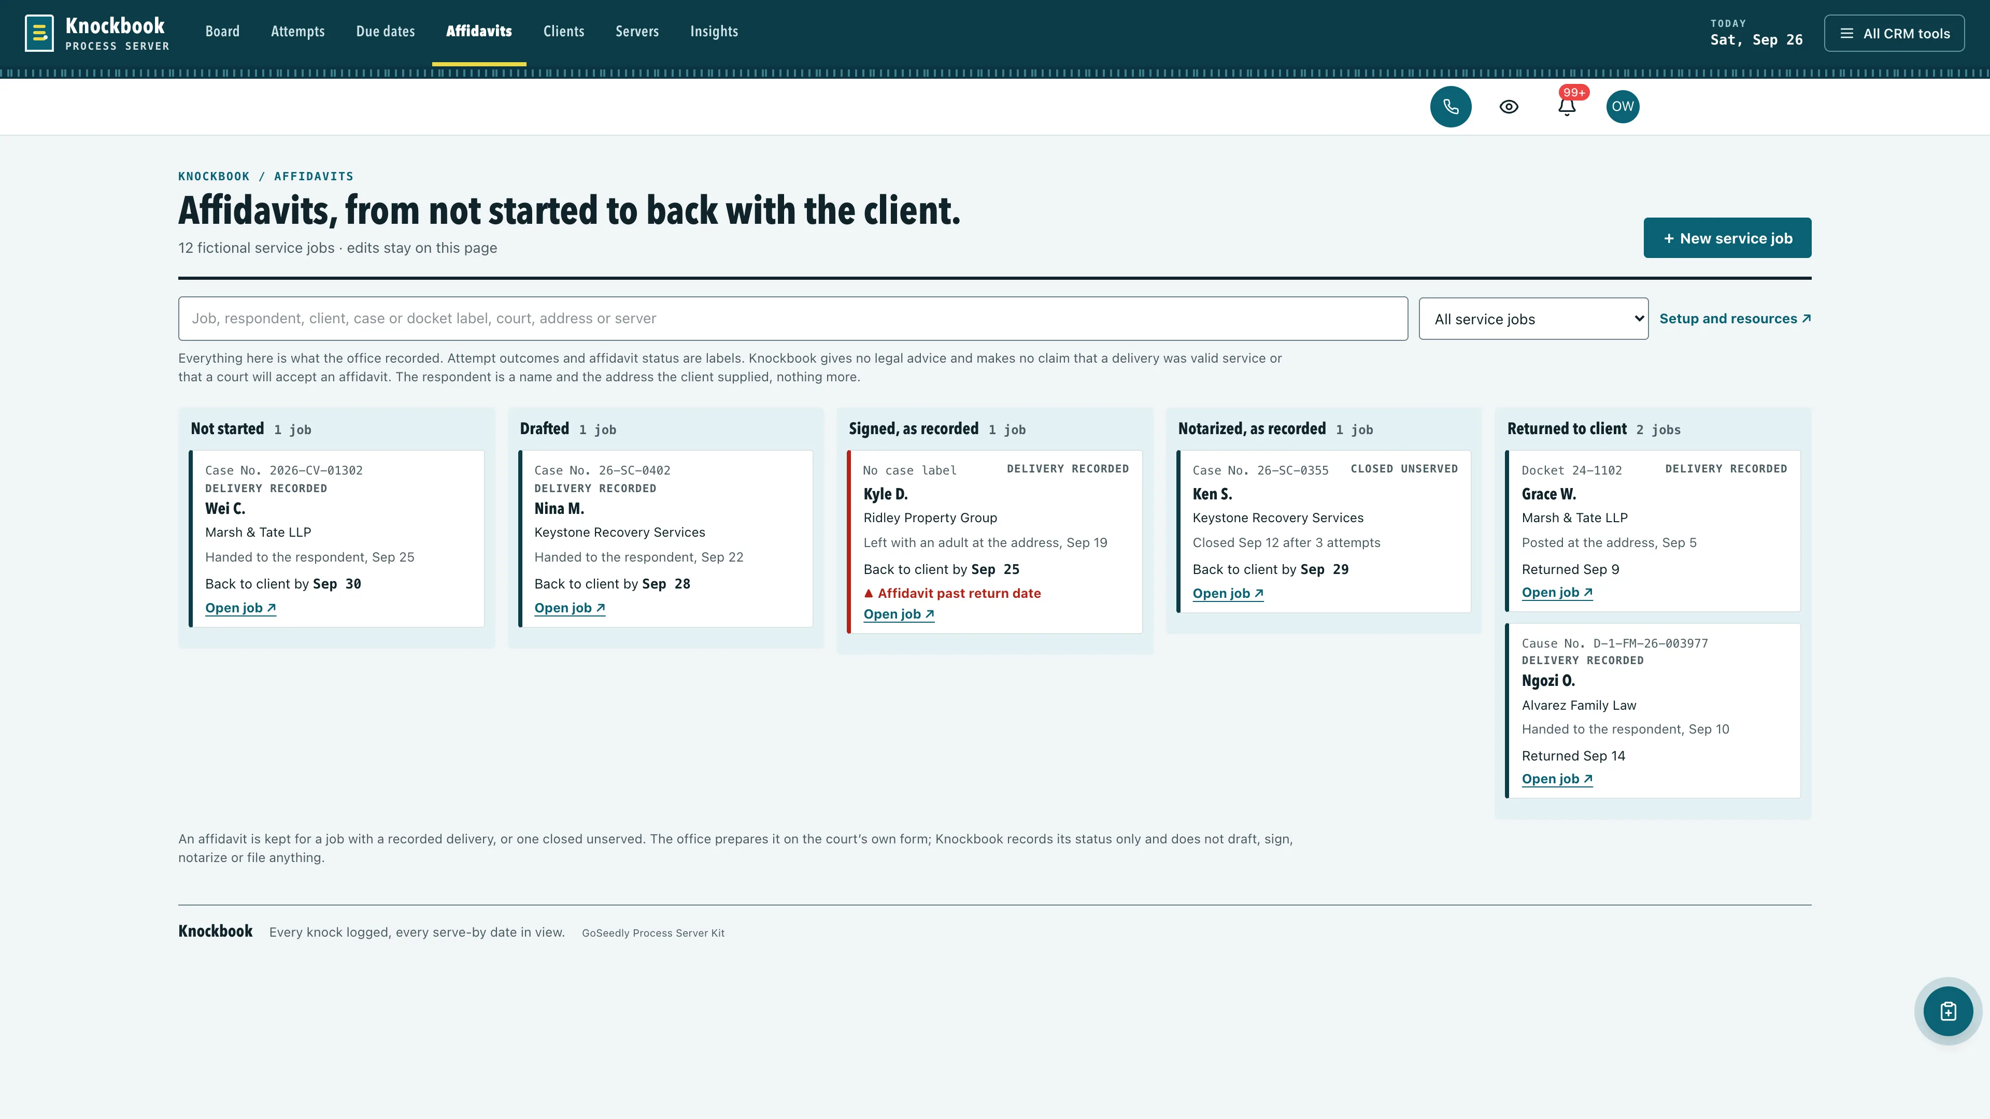This screenshot has width=1990, height=1119.
Task: Open the OW user avatar
Action: point(1622,107)
